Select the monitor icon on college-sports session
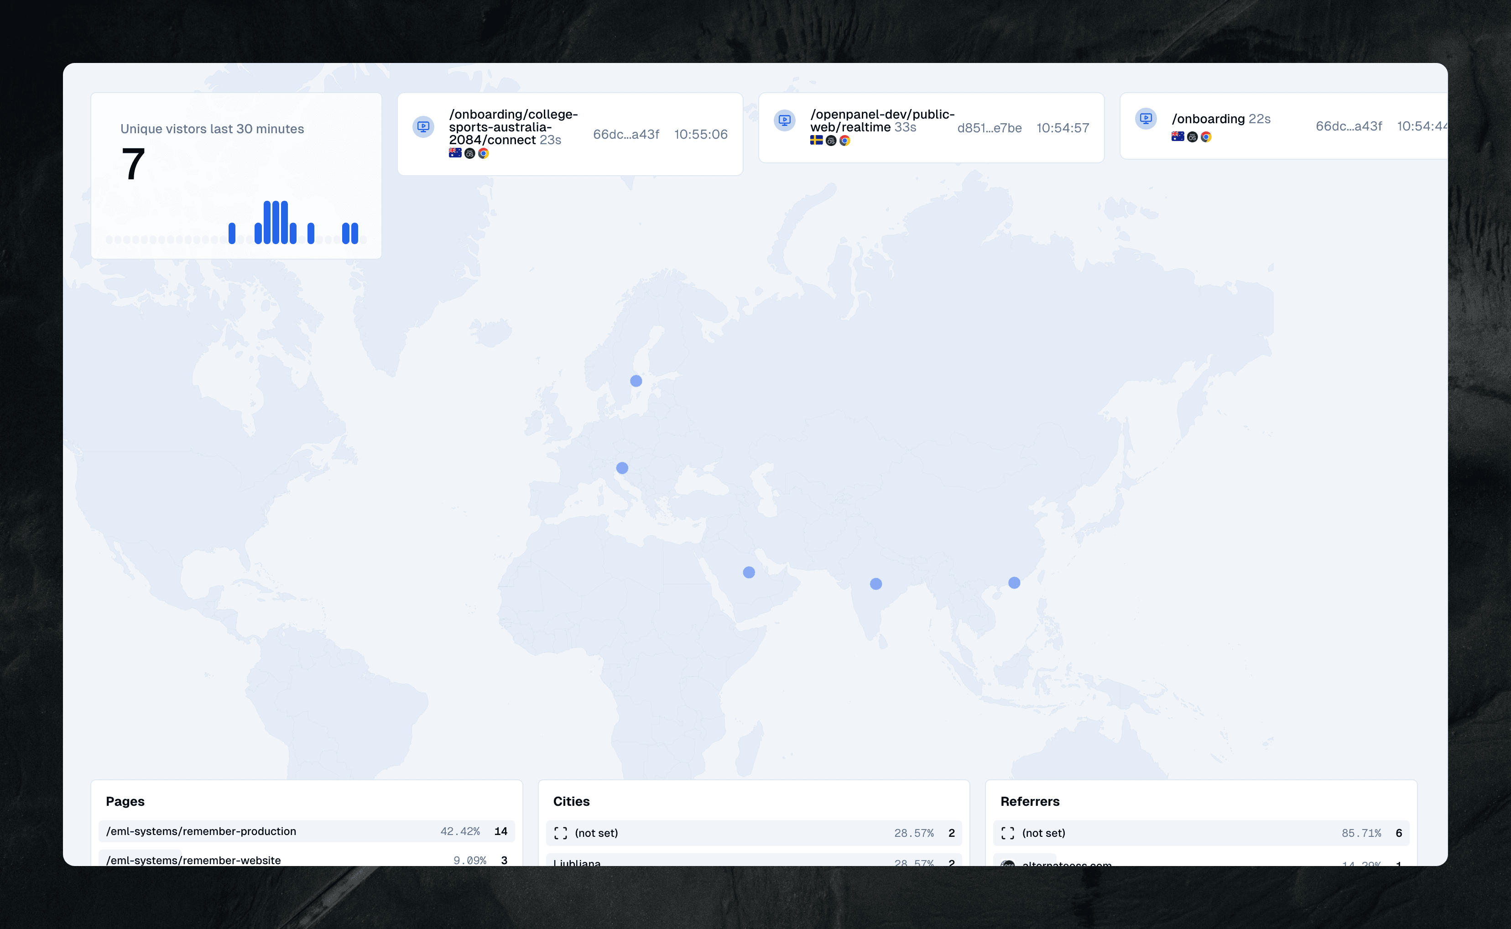 pos(423,127)
